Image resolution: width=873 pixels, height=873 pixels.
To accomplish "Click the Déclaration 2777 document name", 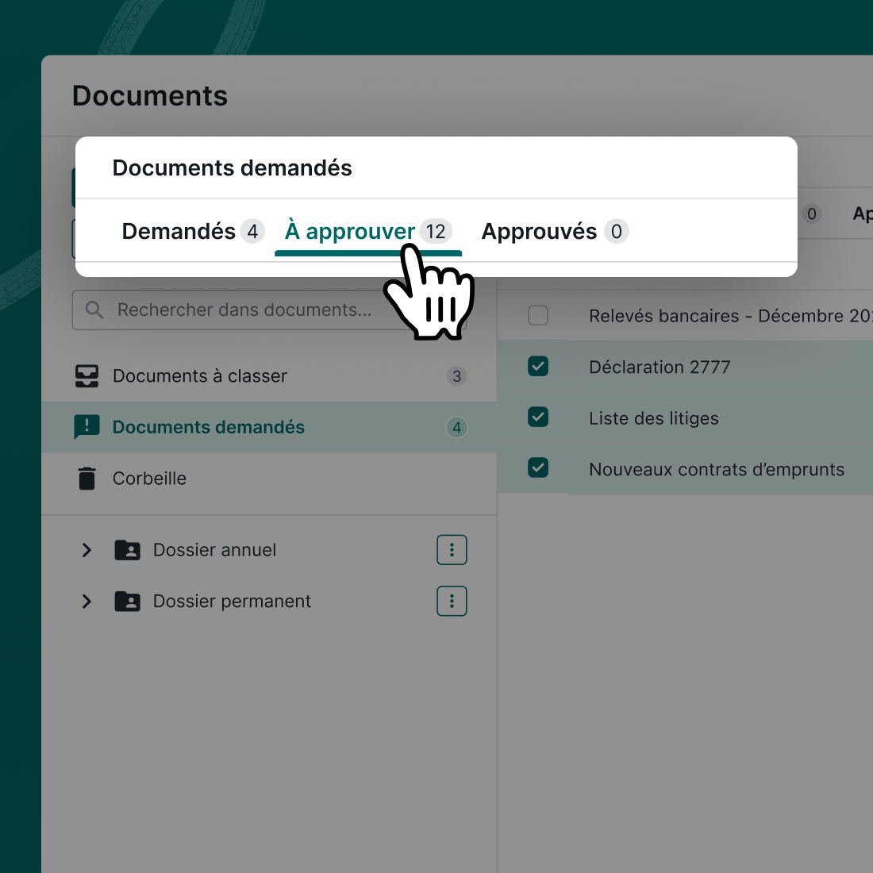I will coord(660,367).
